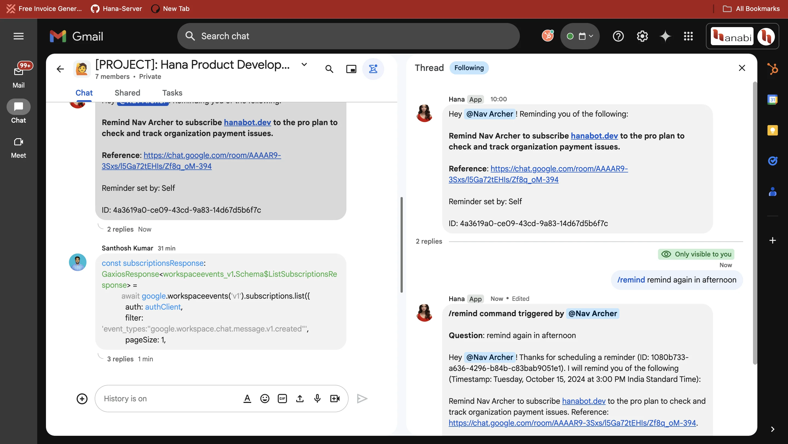The image size is (788, 444).
Task: Open the Meet section in sidebar
Action: coord(18,148)
